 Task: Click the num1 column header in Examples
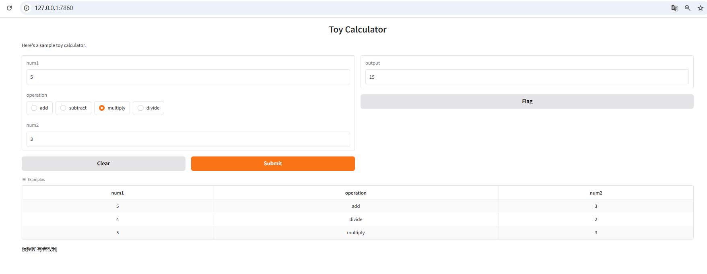click(x=117, y=193)
